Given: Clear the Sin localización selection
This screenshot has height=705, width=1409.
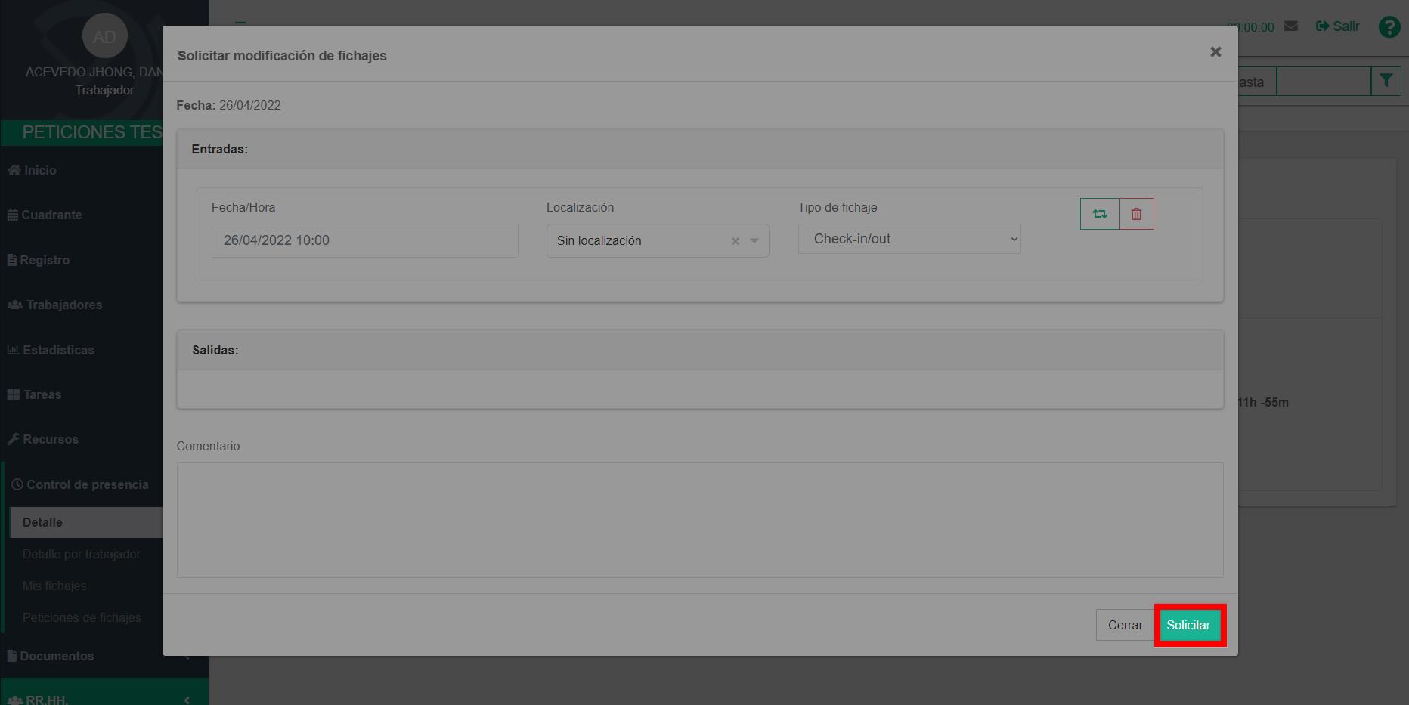Looking at the screenshot, I should click(735, 241).
